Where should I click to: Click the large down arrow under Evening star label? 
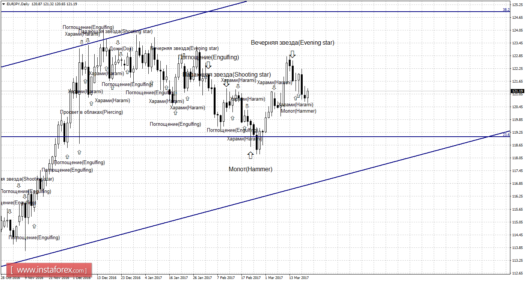pos(293,54)
